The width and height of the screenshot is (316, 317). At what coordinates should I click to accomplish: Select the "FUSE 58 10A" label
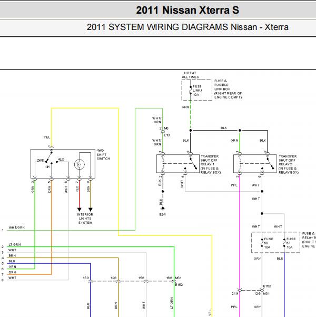pyautogui.click(x=269, y=243)
